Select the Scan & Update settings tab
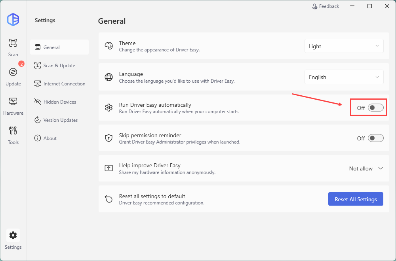Viewport: 396px width, 261px height. [x=59, y=66]
